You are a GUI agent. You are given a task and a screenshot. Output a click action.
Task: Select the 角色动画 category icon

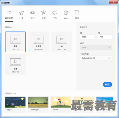[x=9, y=13]
